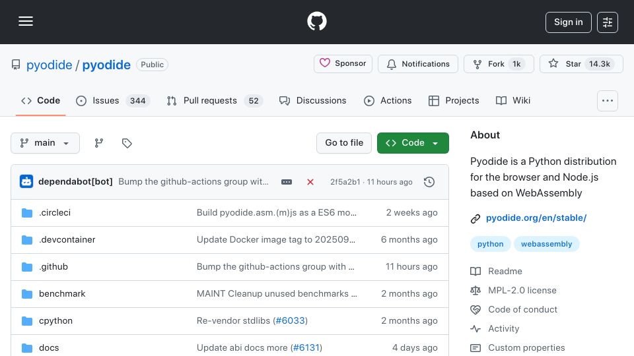Click the failed checks red X icon
This screenshot has width=634, height=356.
pos(310,182)
